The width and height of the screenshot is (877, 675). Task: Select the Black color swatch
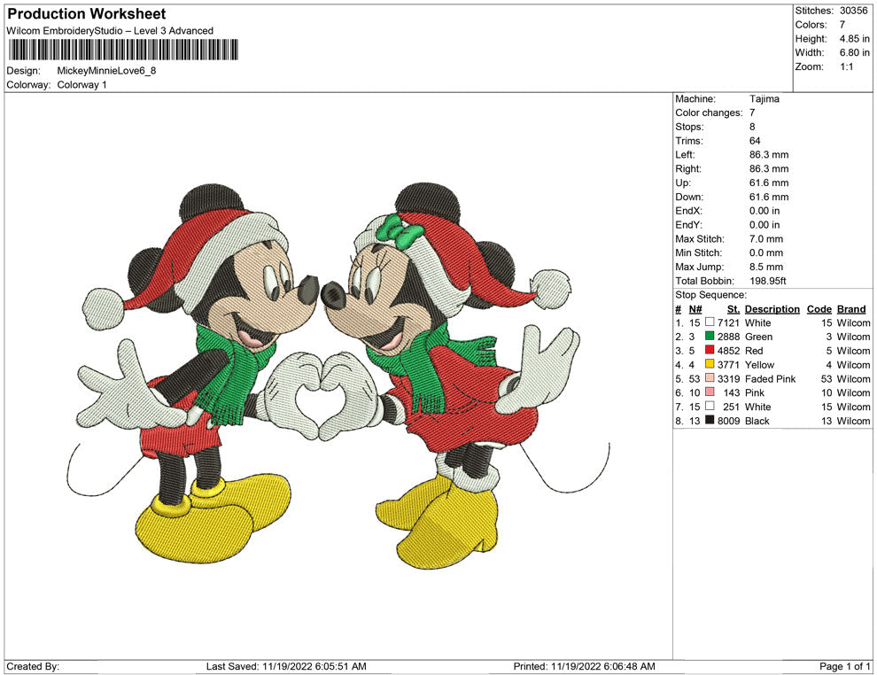[x=710, y=420]
